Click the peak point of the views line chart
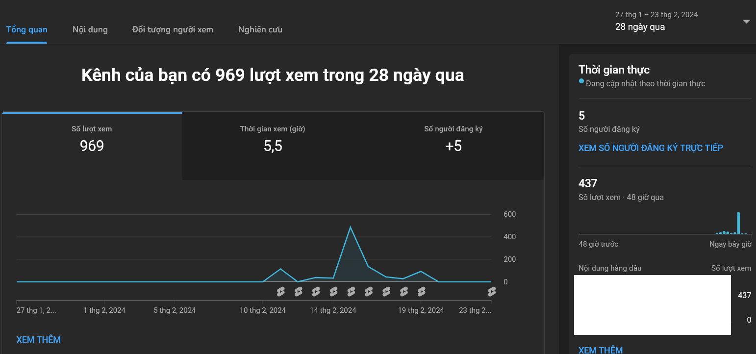This screenshot has height=354, width=756. tap(351, 227)
